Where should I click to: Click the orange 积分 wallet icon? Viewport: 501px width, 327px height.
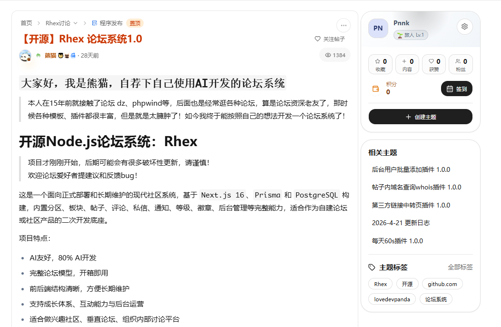pos(376,89)
